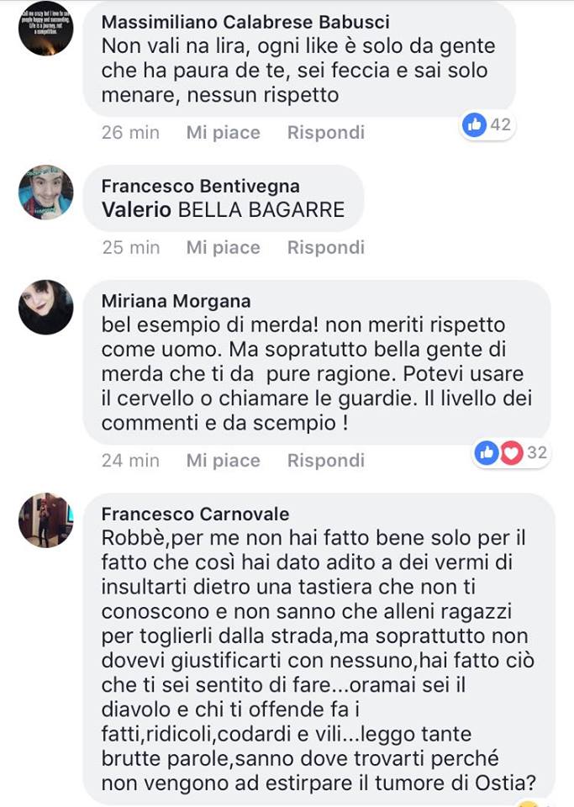Reply to Miriana Morgana's comment
The width and height of the screenshot is (574, 807).
pos(326,461)
